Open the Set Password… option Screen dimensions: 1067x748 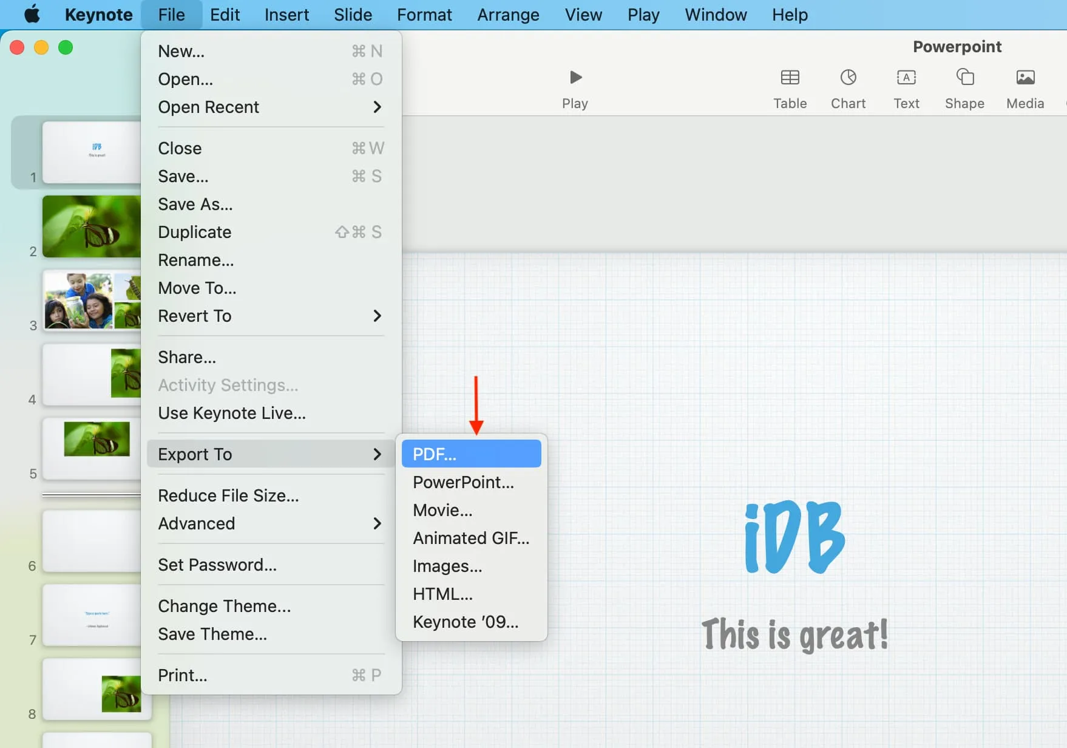point(217,565)
